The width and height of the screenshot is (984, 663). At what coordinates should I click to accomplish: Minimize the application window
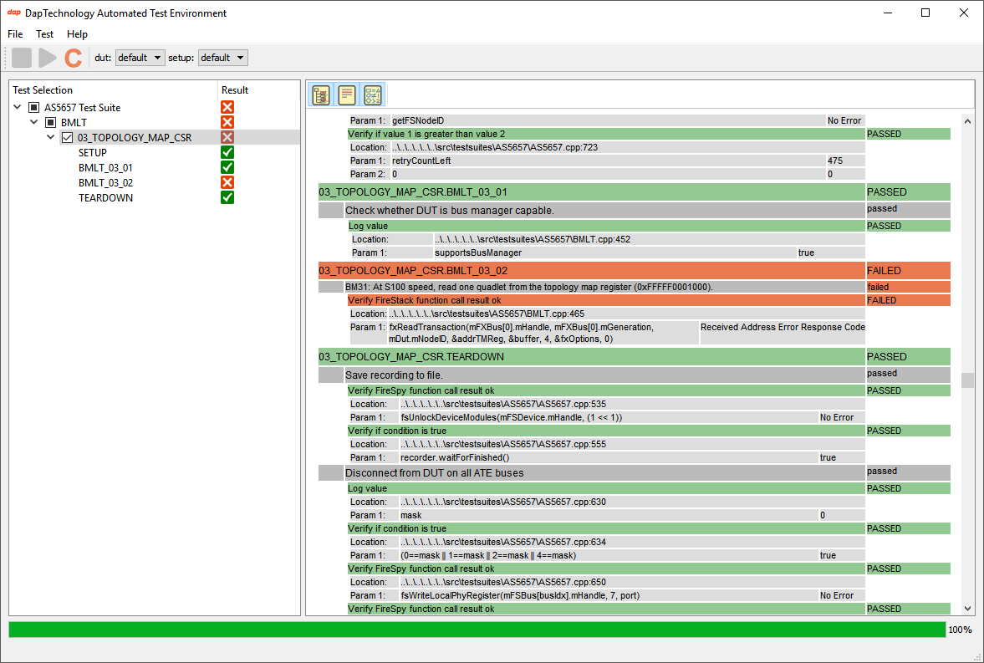[887, 13]
